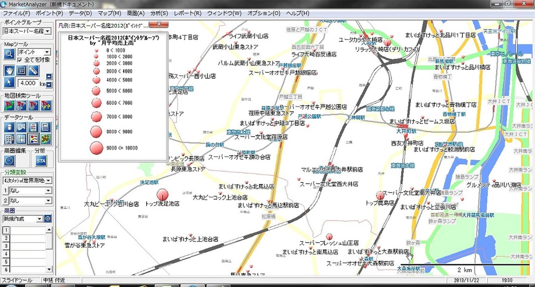The height and width of the screenshot is (287, 535).
Task: Open the データ(D) menu
Action: (x=80, y=13)
